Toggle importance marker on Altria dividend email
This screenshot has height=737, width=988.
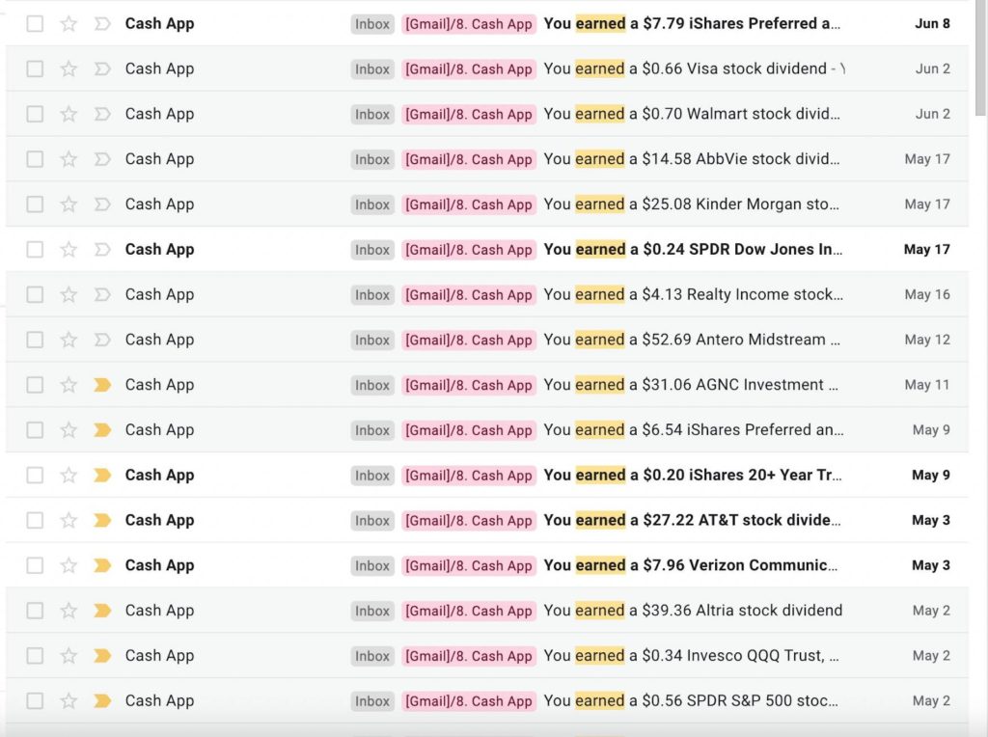(102, 611)
